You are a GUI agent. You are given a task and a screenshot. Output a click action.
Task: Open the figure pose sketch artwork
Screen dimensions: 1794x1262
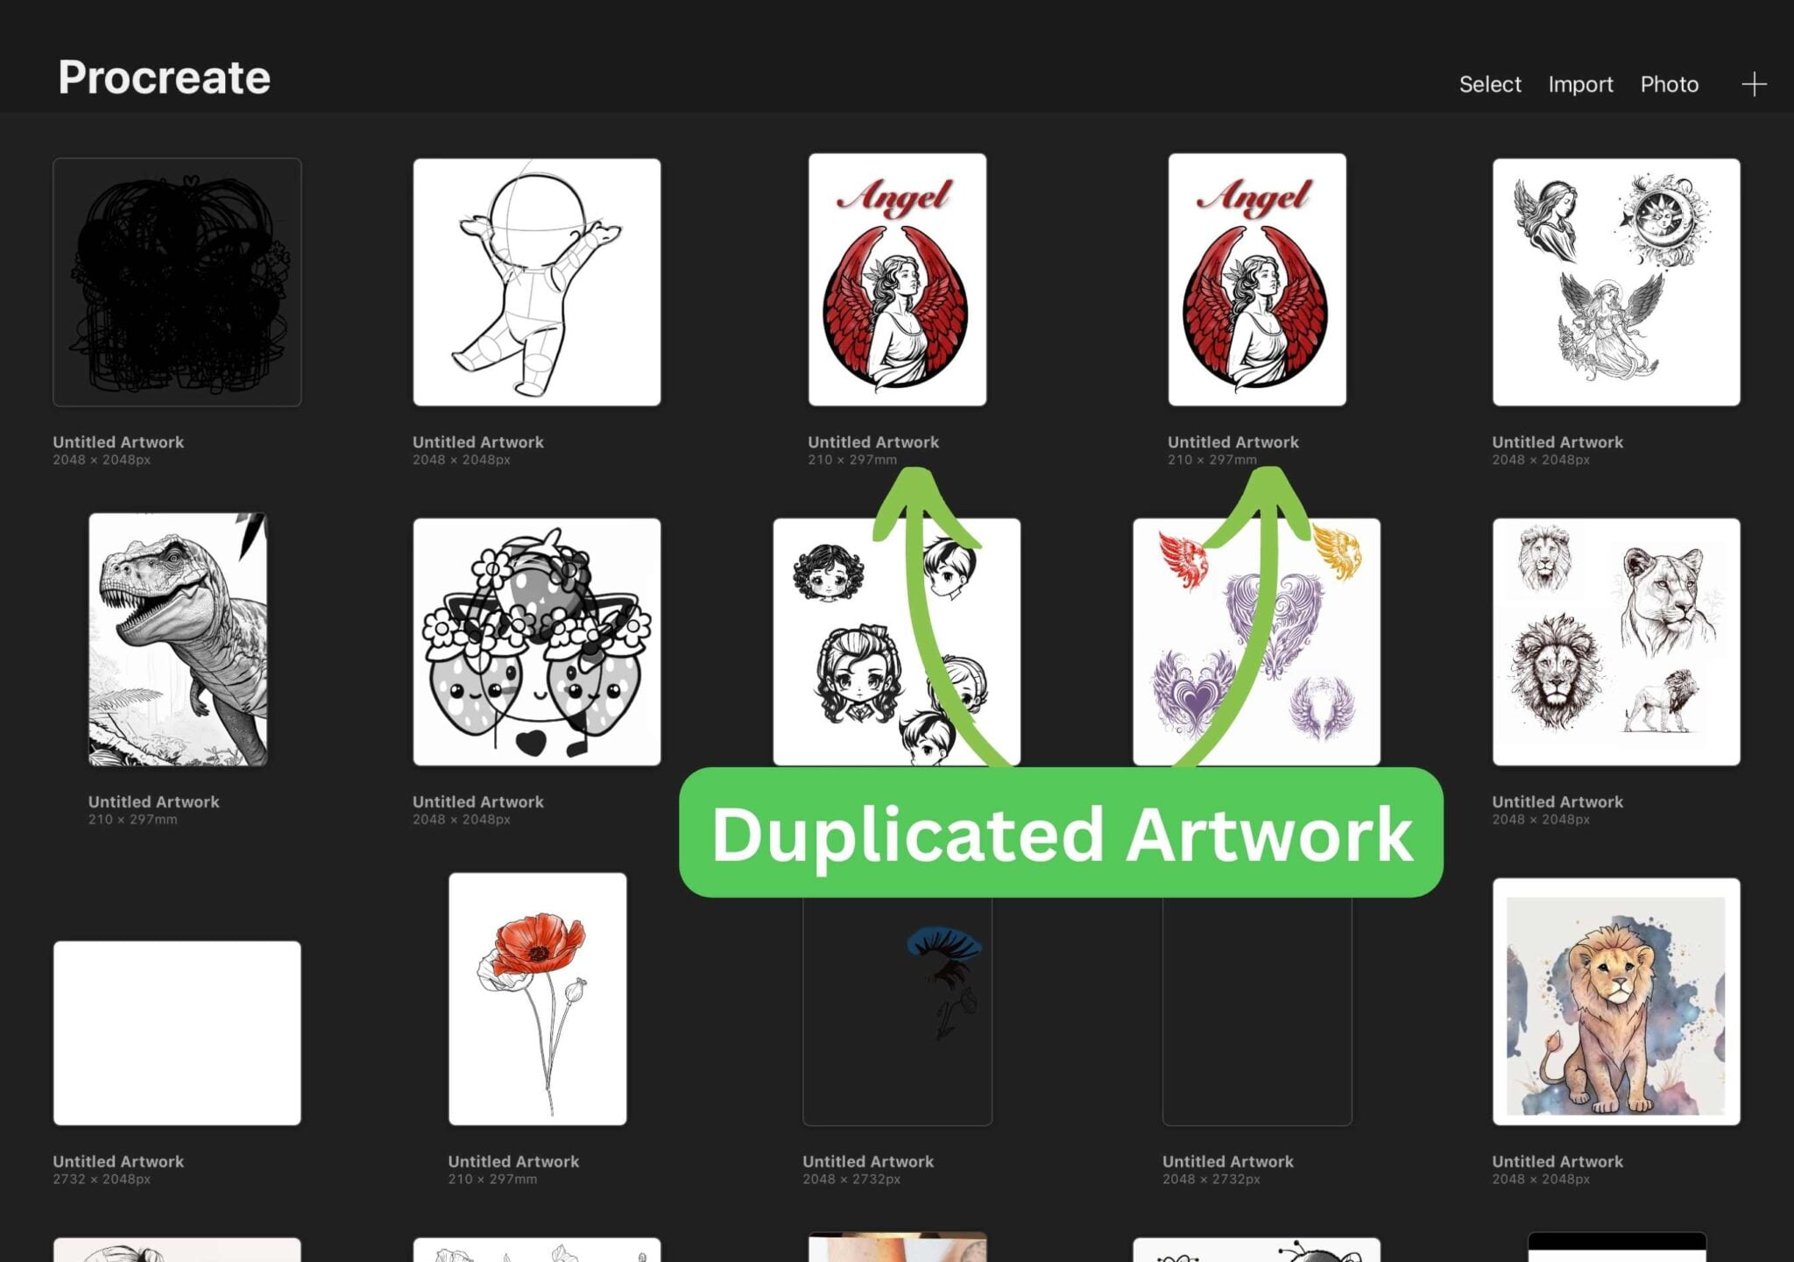[537, 280]
